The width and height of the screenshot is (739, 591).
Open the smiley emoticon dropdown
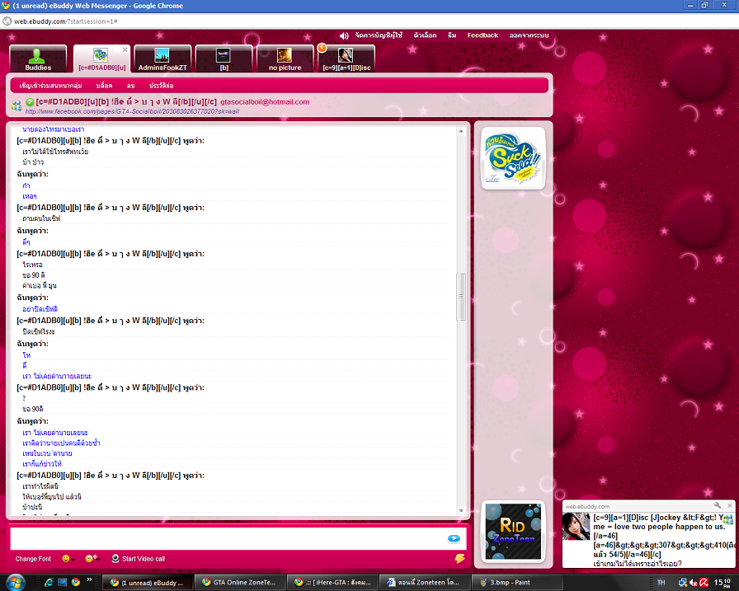(x=68, y=559)
